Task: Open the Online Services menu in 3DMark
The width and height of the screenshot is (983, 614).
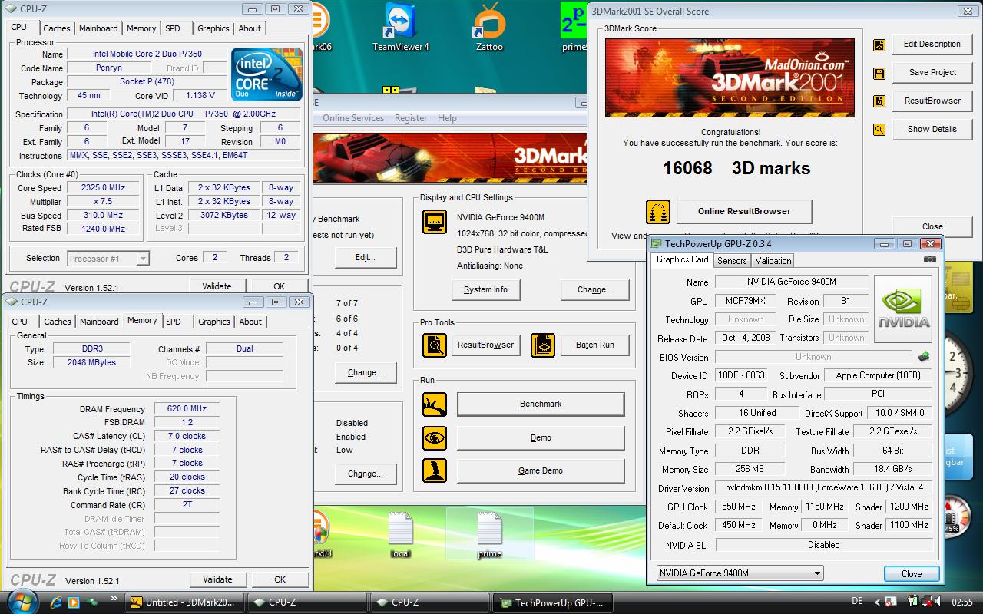Action: pos(353,118)
